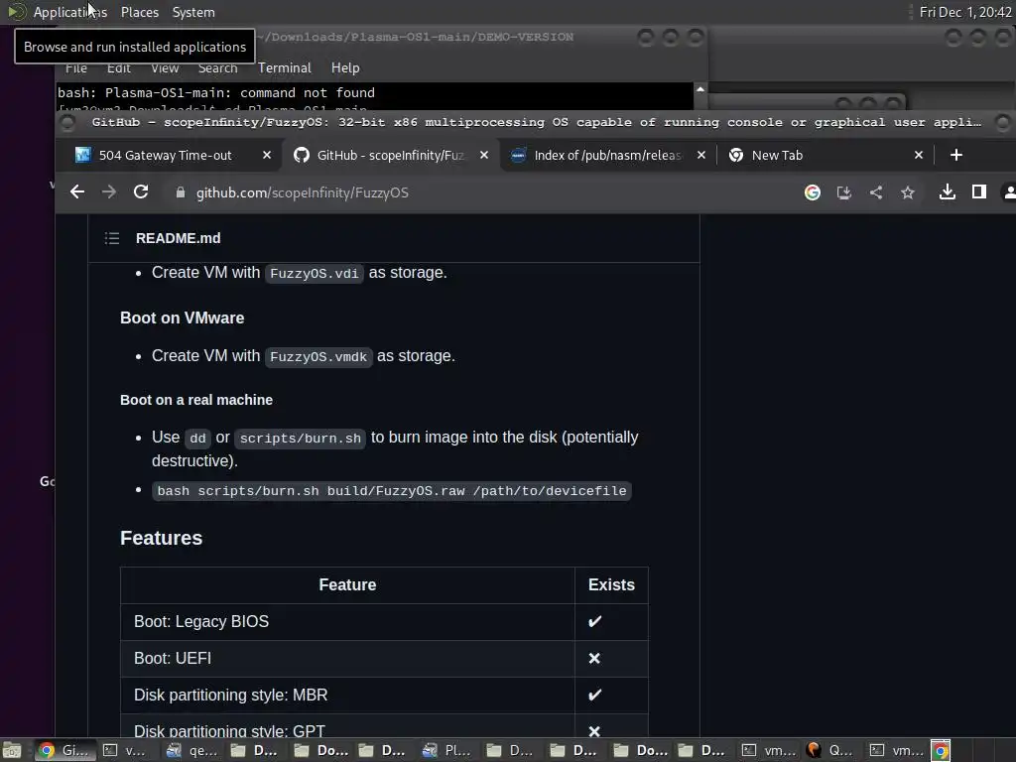Viewport: 1016px width, 762px height.
Task: Click the 'Pl...' taskbar entry
Action: click(447, 750)
